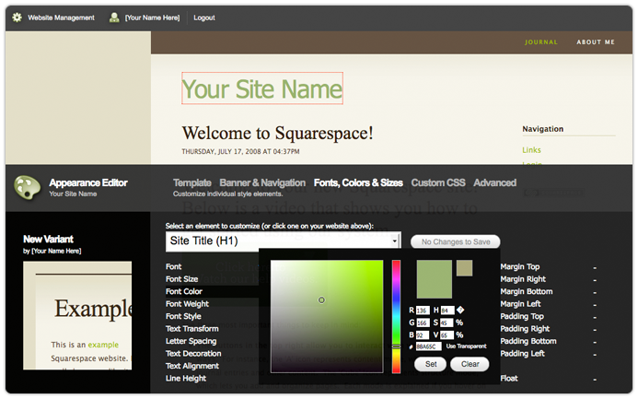Image resolution: width=638 pixels, height=399 pixels.
Task: Select the Padding Right property
Action: coord(525,329)
